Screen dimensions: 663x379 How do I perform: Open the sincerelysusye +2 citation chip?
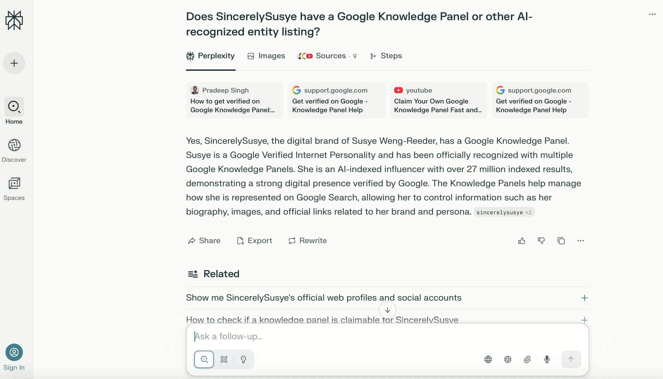point(504,212)
